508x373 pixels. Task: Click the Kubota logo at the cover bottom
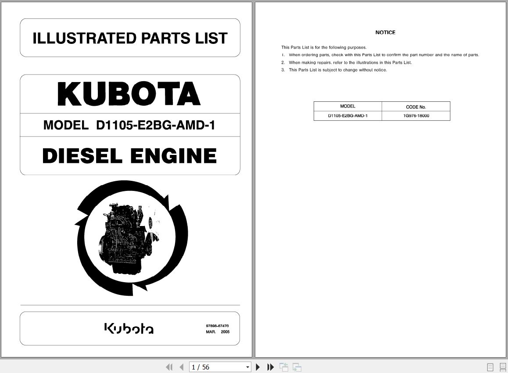pyautogui.click(x=129, y=328)
